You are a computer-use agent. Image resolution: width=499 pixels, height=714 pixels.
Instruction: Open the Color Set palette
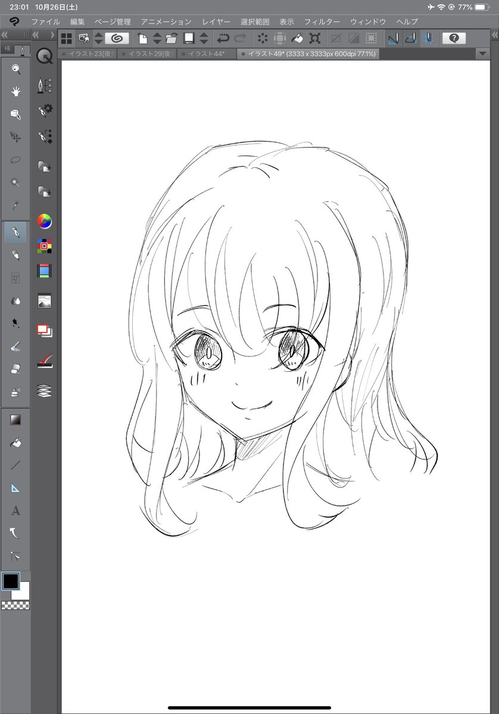coord(45,246)
